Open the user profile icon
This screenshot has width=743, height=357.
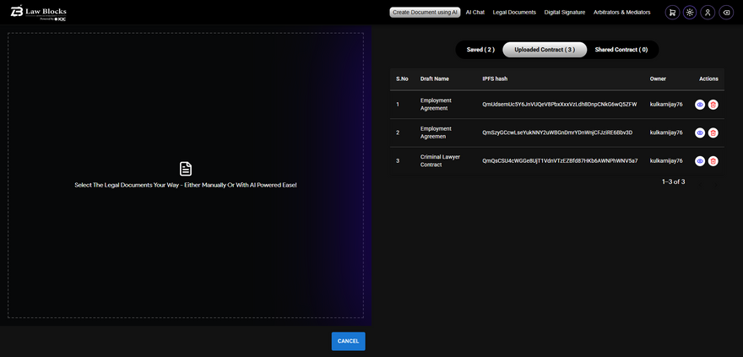pyautogui.click(x=708, y=13)
